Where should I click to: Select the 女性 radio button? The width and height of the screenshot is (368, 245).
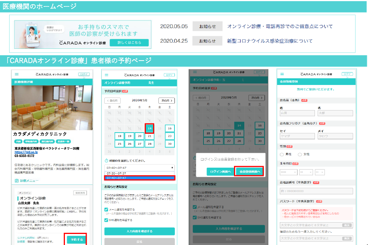299,154
